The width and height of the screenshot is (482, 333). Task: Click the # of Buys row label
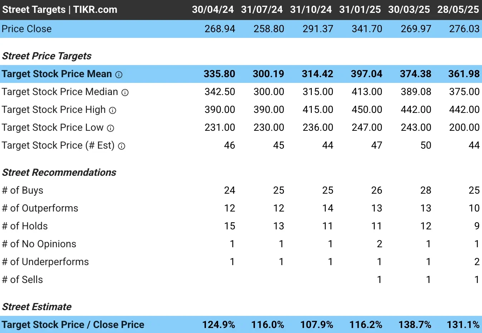23,190
